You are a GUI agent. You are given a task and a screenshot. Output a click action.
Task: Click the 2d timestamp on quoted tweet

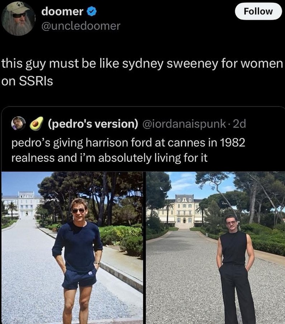[x=239, y=124]
